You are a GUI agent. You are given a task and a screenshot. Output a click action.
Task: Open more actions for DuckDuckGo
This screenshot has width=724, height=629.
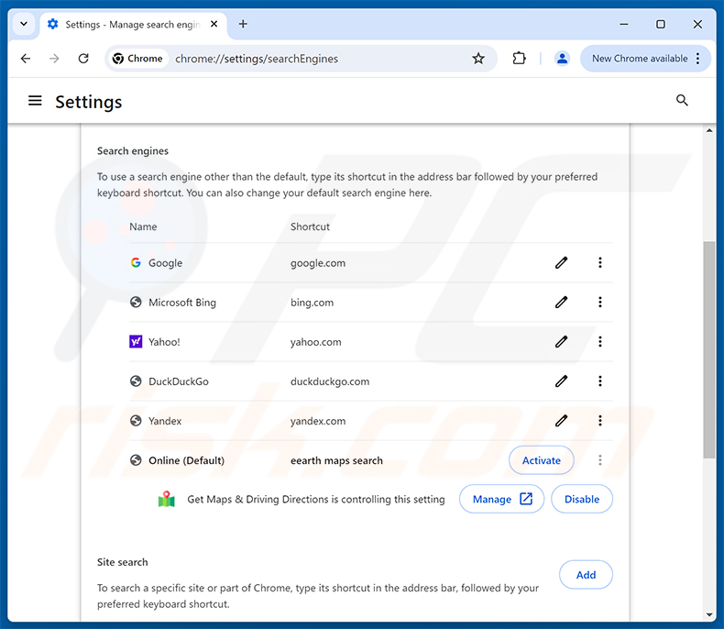pos(599,381)
